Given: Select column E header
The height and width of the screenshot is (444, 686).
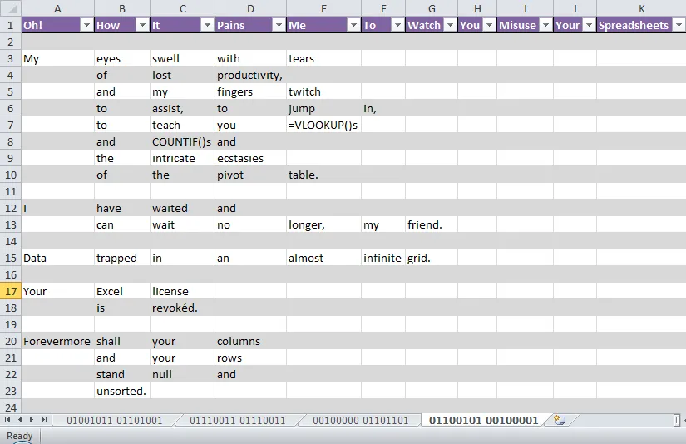Looking at the screenshot, I should pyautogui.click(x=323, y=8).
